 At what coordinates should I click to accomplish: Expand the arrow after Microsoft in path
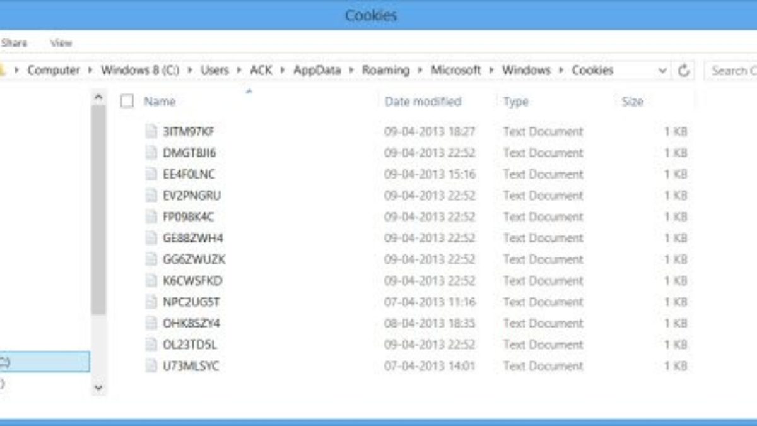[x=491, y=71]
